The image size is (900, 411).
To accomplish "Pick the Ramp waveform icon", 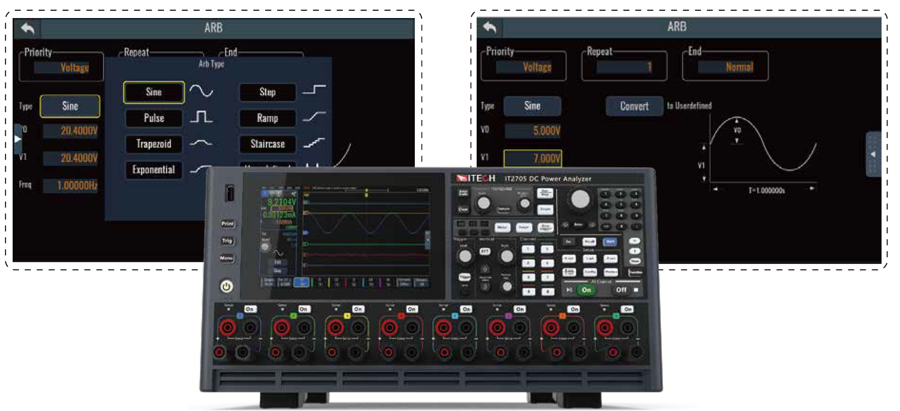I will coord(314,117).
